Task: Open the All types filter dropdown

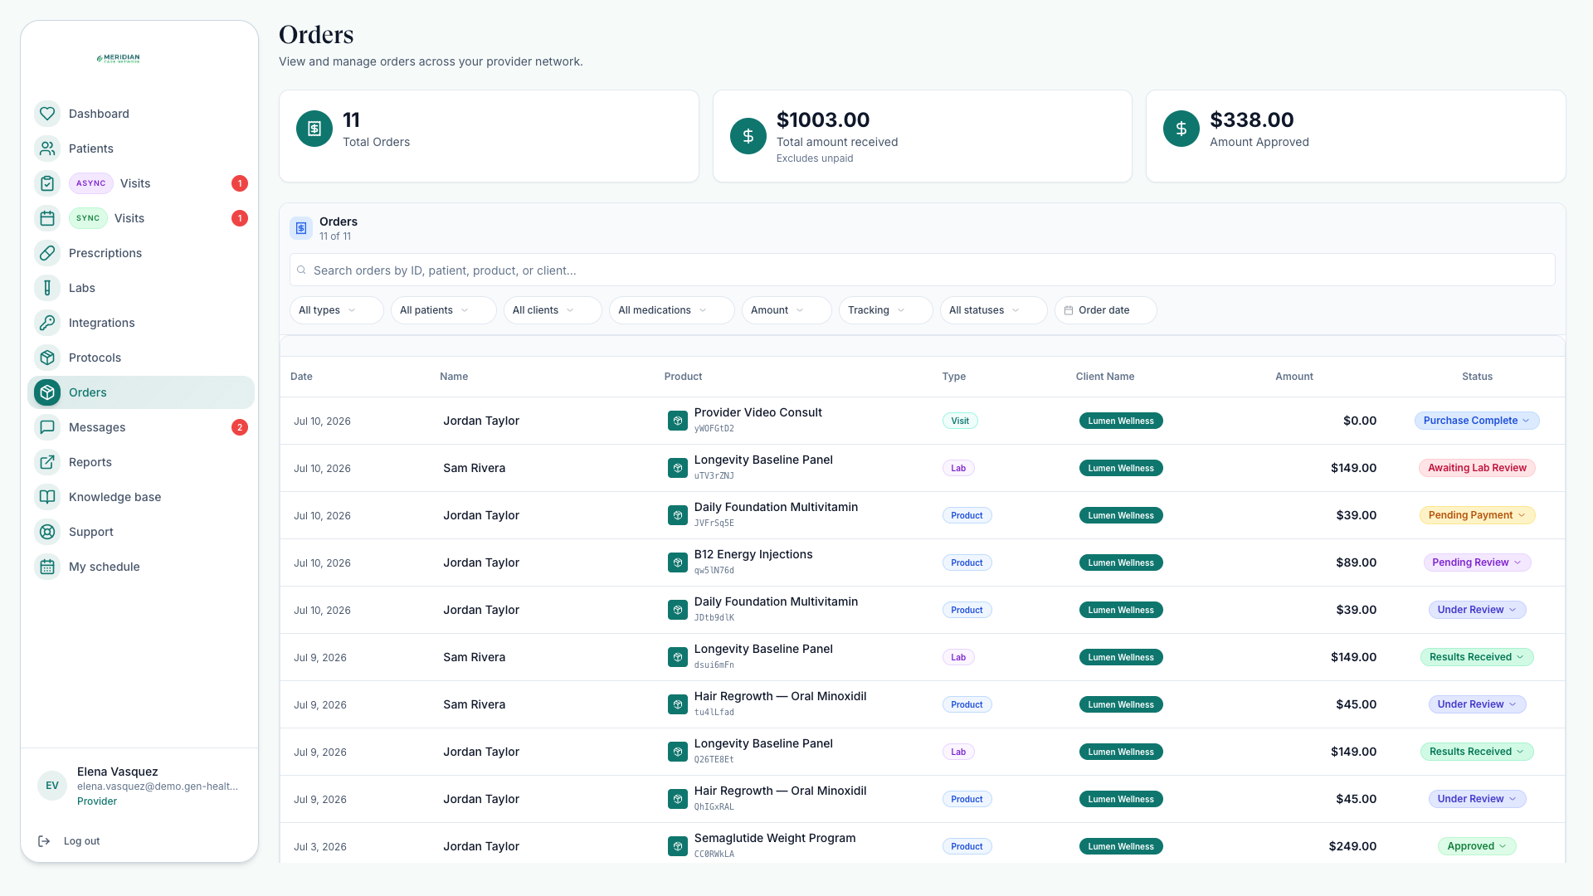Action: [x=336, y=310]
